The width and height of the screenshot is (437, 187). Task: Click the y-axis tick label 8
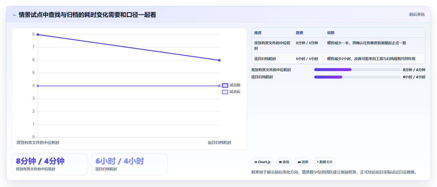click(x=33, y=34)
